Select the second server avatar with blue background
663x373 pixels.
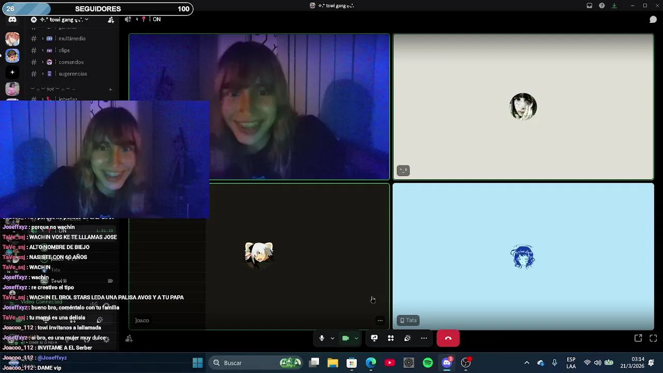pos(12,55)
